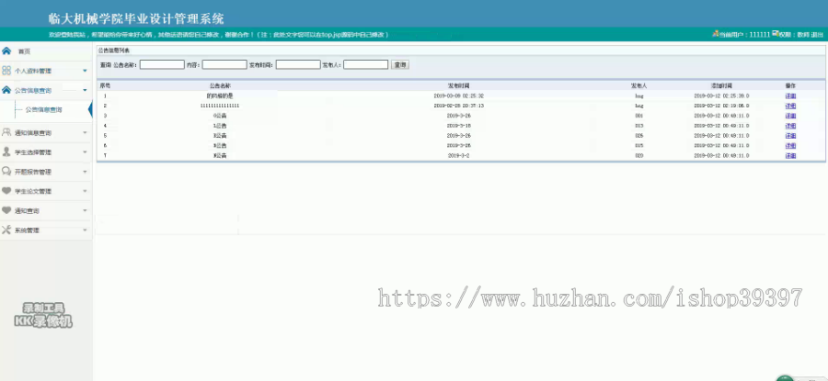
Task: Open the 学生论文管理 menu item
Action: tap(33, 191)
